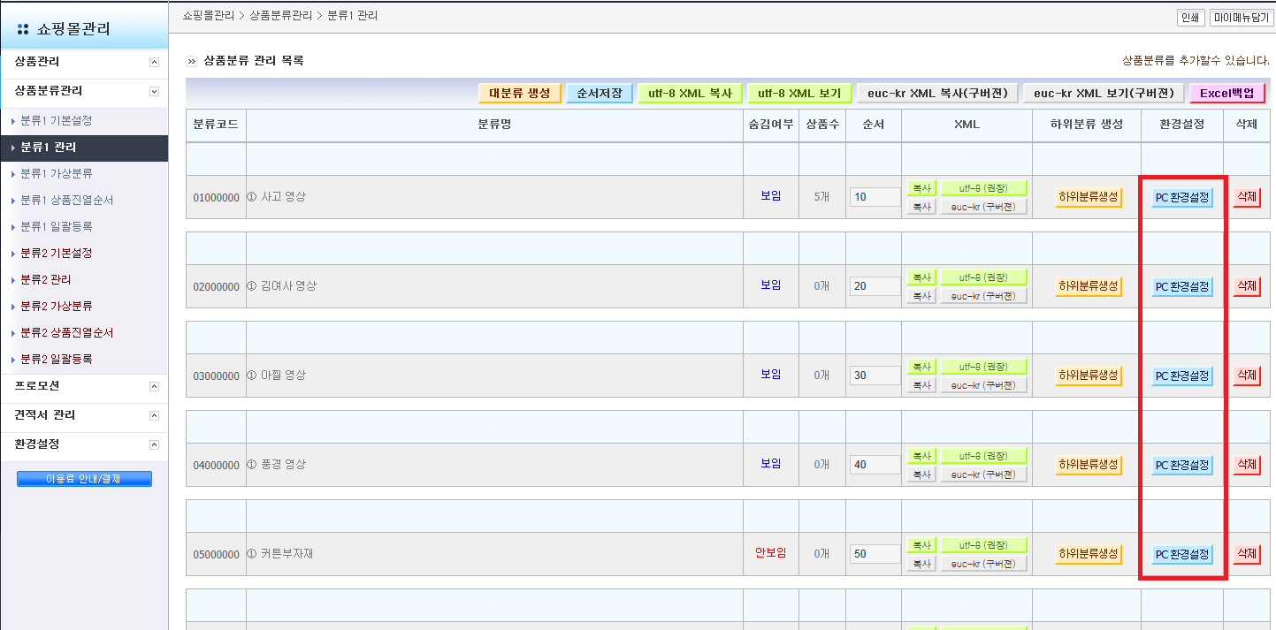Click 삭제 for 사고 영상 category
Screen dimensions: 1276x630
click(1246, 197)
